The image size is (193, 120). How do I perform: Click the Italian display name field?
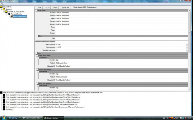(x=122, y=18)
